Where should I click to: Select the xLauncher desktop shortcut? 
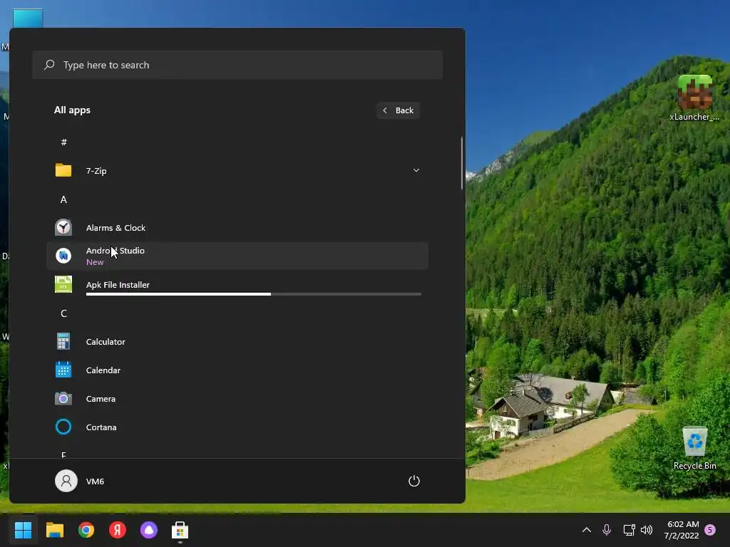point(694,98)
